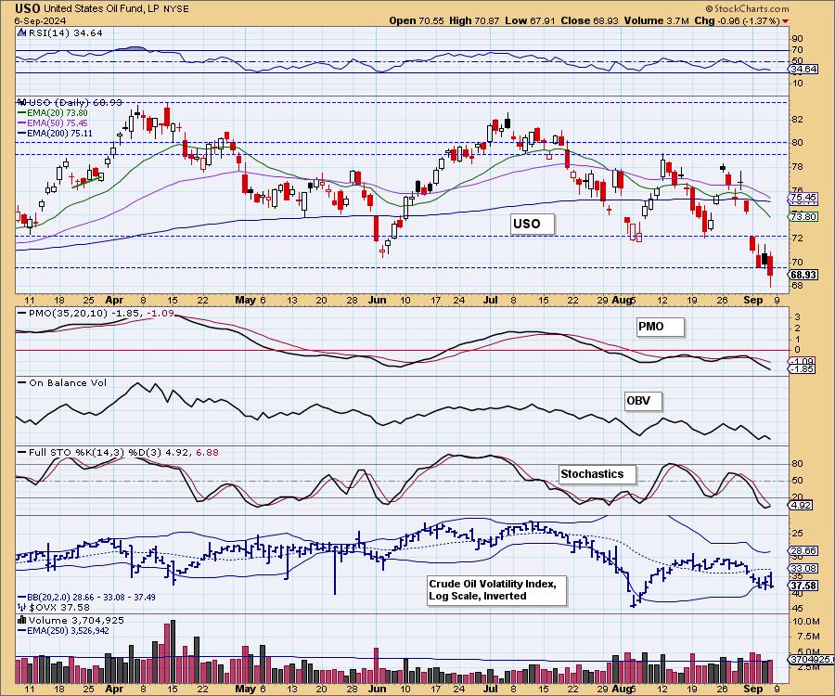Select the USO ticker symbol in the title
The width and height of the screenshot is (835, 696).
pyautogui.click(x=27, y=8)
